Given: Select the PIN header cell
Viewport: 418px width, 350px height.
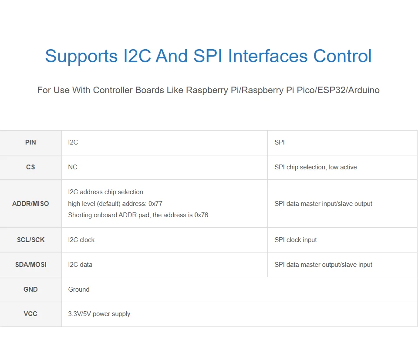Looking at the screenshot, I should tap(30, 143).
